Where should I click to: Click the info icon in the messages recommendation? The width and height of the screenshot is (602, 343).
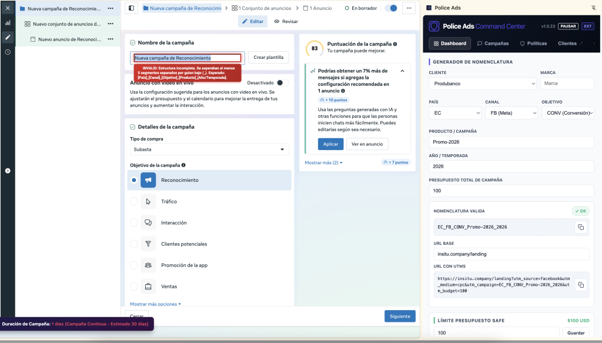click(x=343, y=91)
